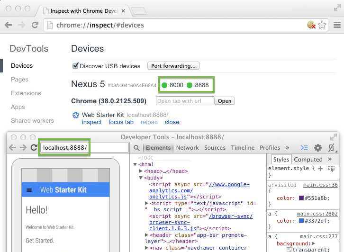
Task: Open Chrome hamburger menu
Action: pos(337,25)
